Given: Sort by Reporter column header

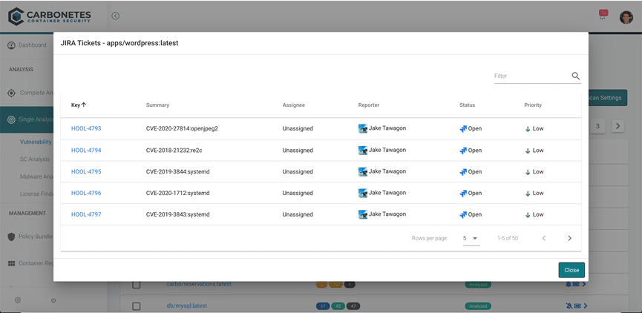Looking at the screenshot, I should tap(369, 105).
